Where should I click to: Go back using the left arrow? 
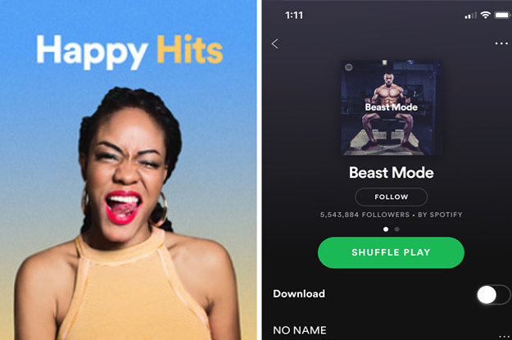(275, 43)
